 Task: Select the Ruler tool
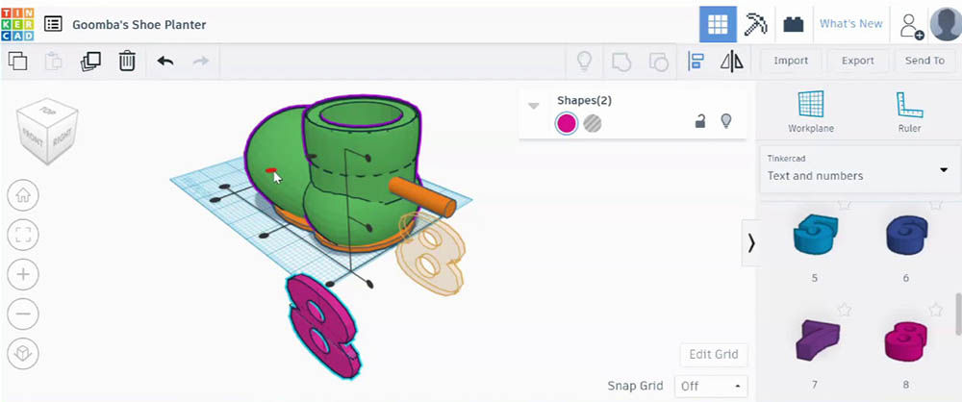(x=909, y=112)
